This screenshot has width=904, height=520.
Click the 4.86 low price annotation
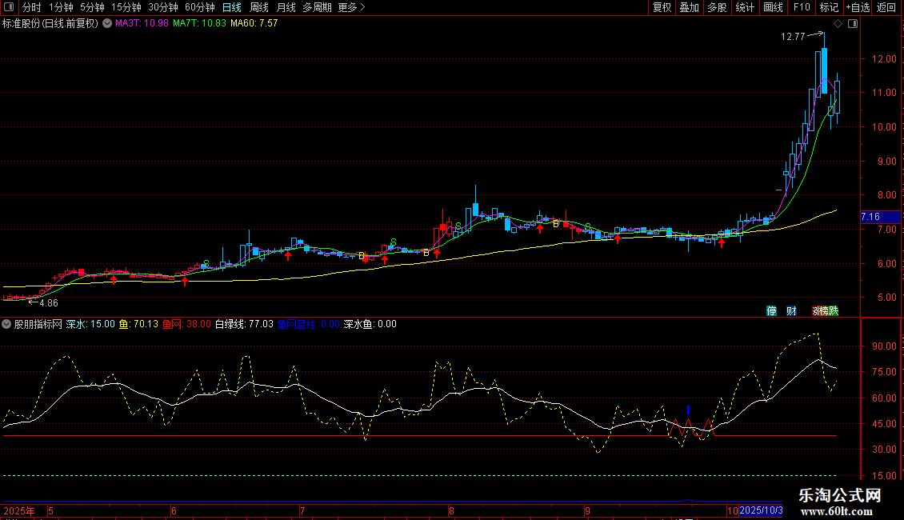click(49, 303)
